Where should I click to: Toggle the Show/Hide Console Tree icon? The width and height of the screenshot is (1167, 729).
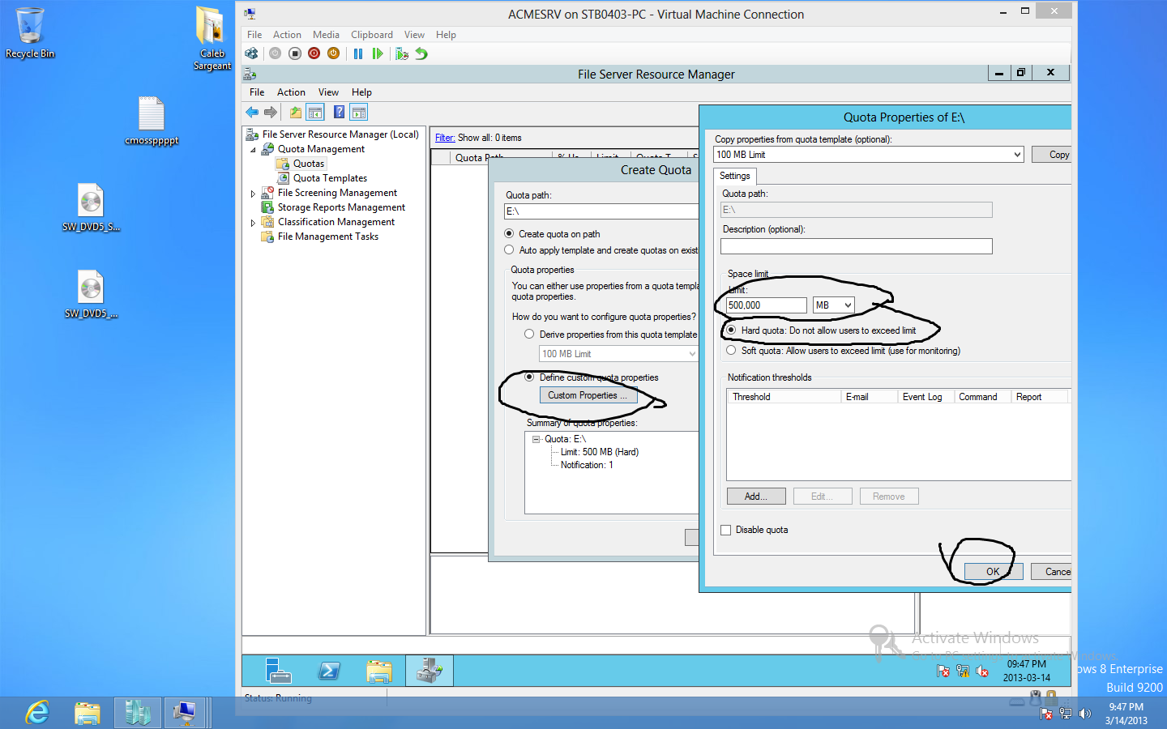click(315, 113)
